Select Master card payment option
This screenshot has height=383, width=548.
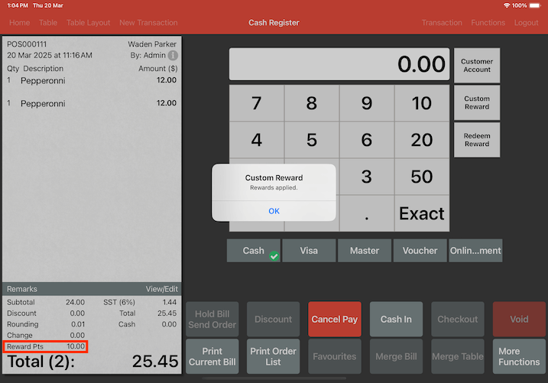coord(364,251)
